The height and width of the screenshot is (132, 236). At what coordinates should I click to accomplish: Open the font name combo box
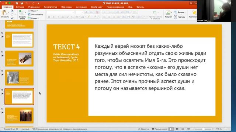tap(60, 12)
